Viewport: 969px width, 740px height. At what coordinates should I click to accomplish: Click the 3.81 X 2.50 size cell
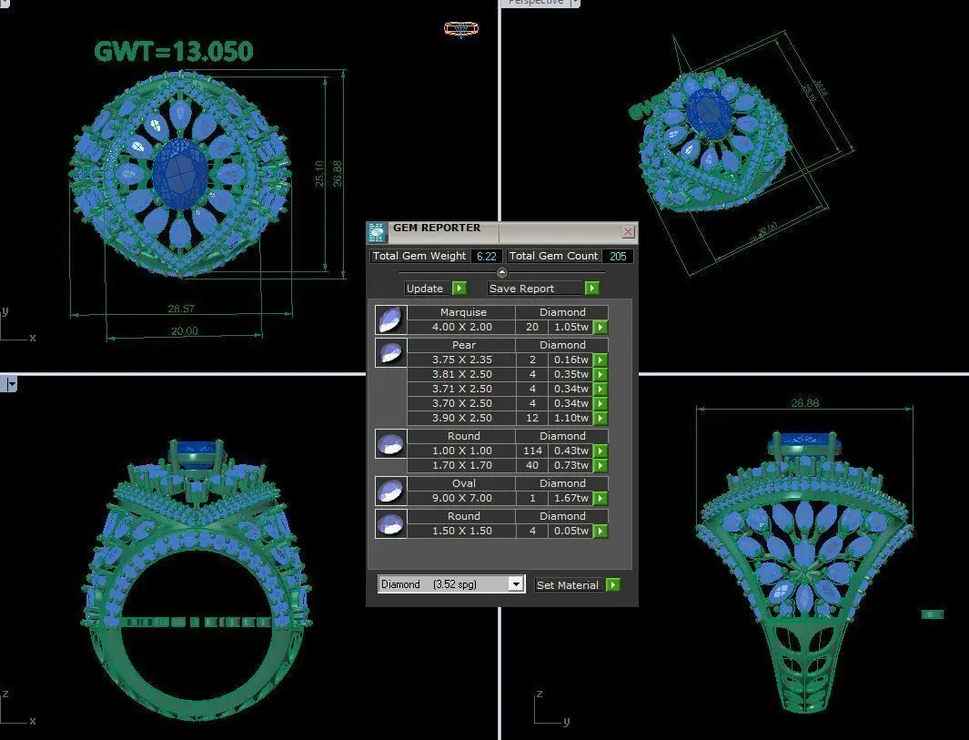[x=461, y=374]
